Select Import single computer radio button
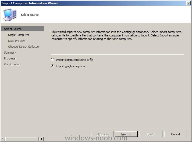192x142 pixels. tap(52, 66)
